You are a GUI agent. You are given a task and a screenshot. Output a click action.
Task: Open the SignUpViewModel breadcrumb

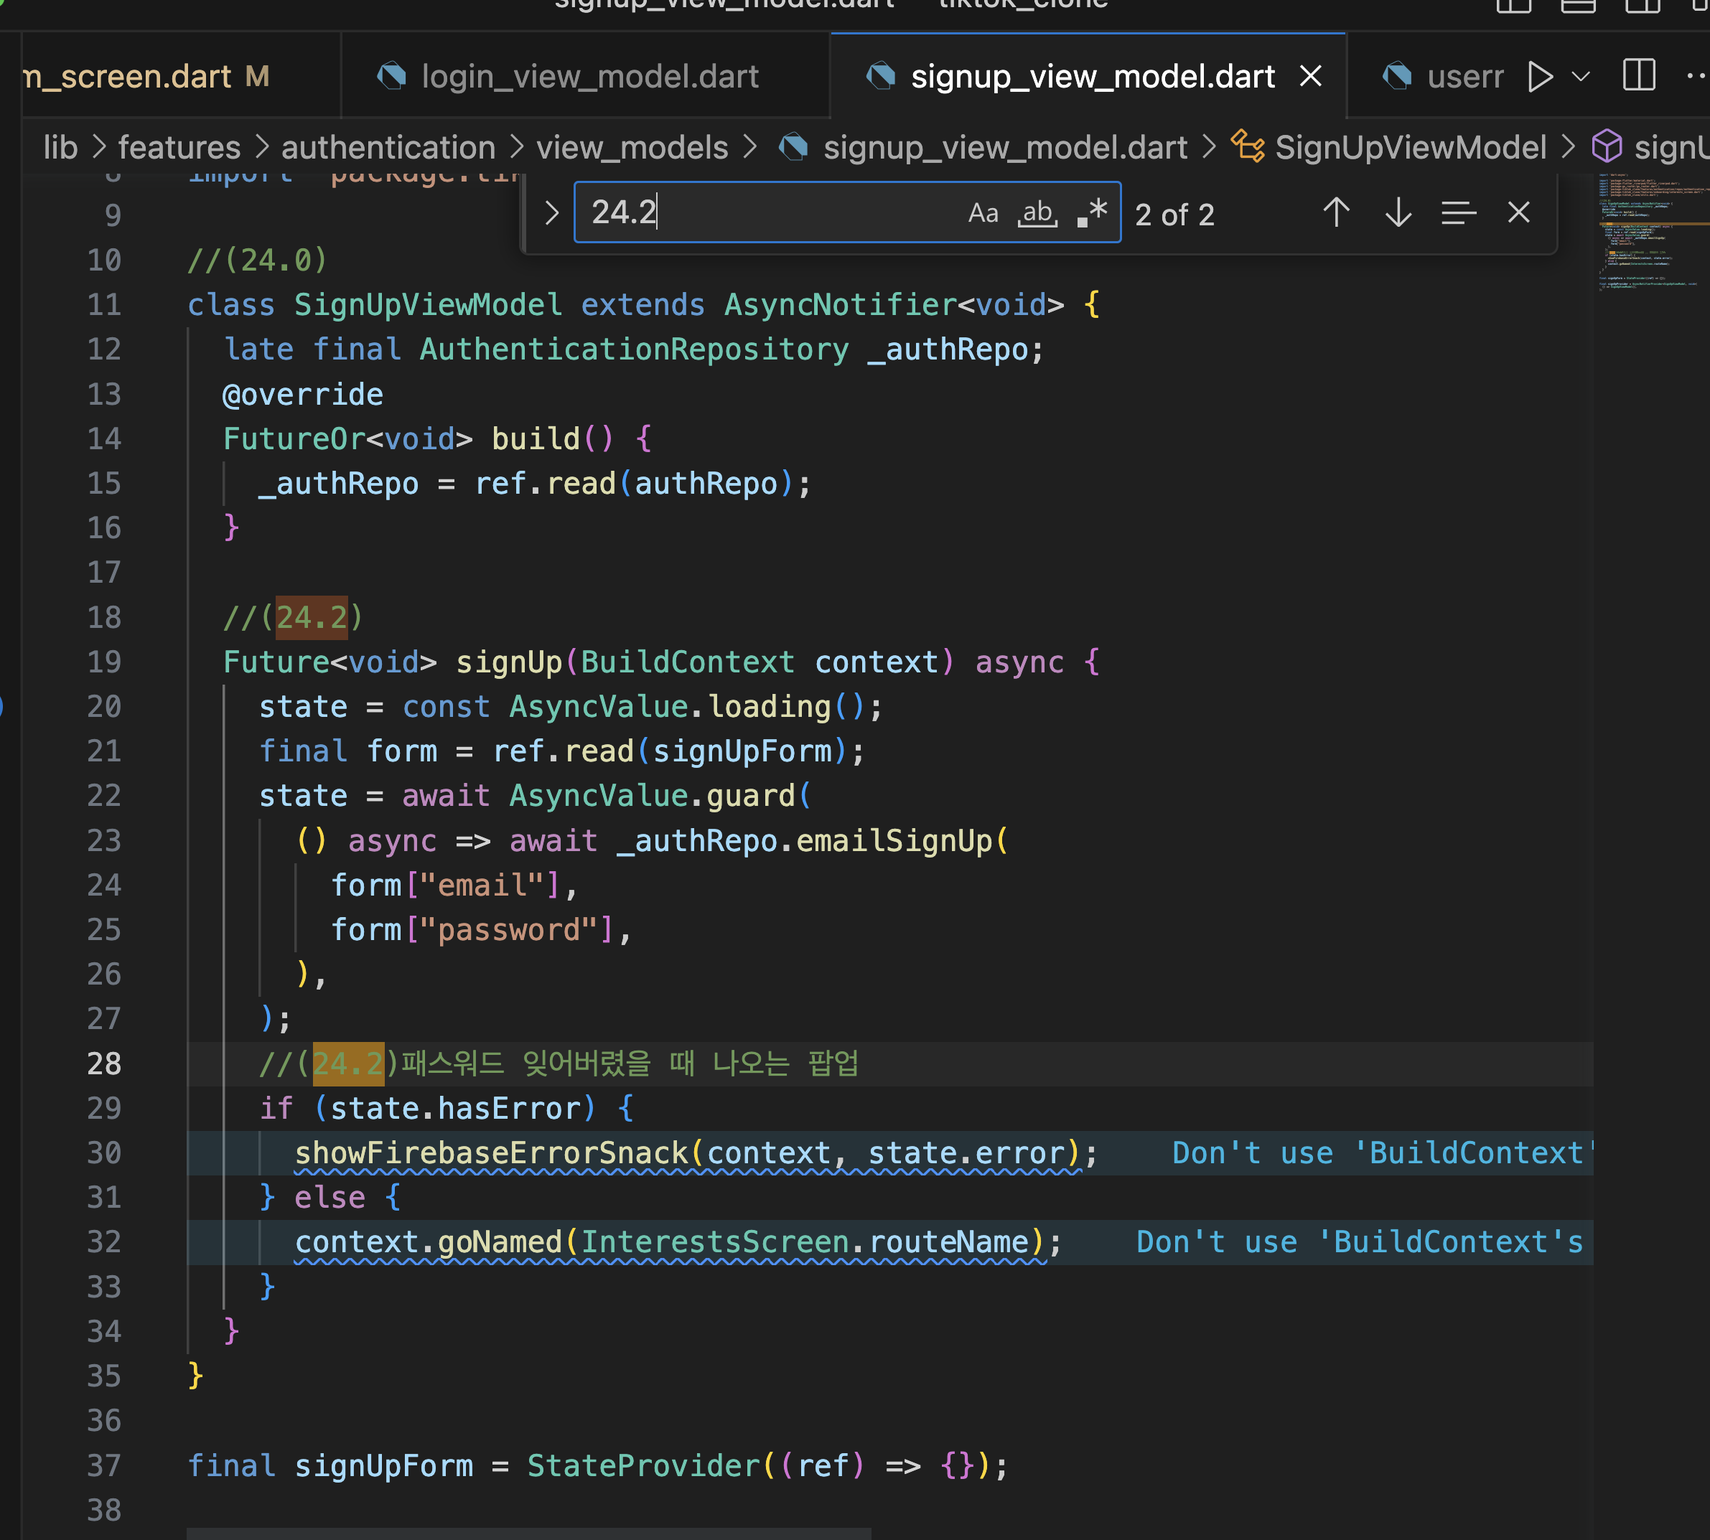[x=1409, y=148]
